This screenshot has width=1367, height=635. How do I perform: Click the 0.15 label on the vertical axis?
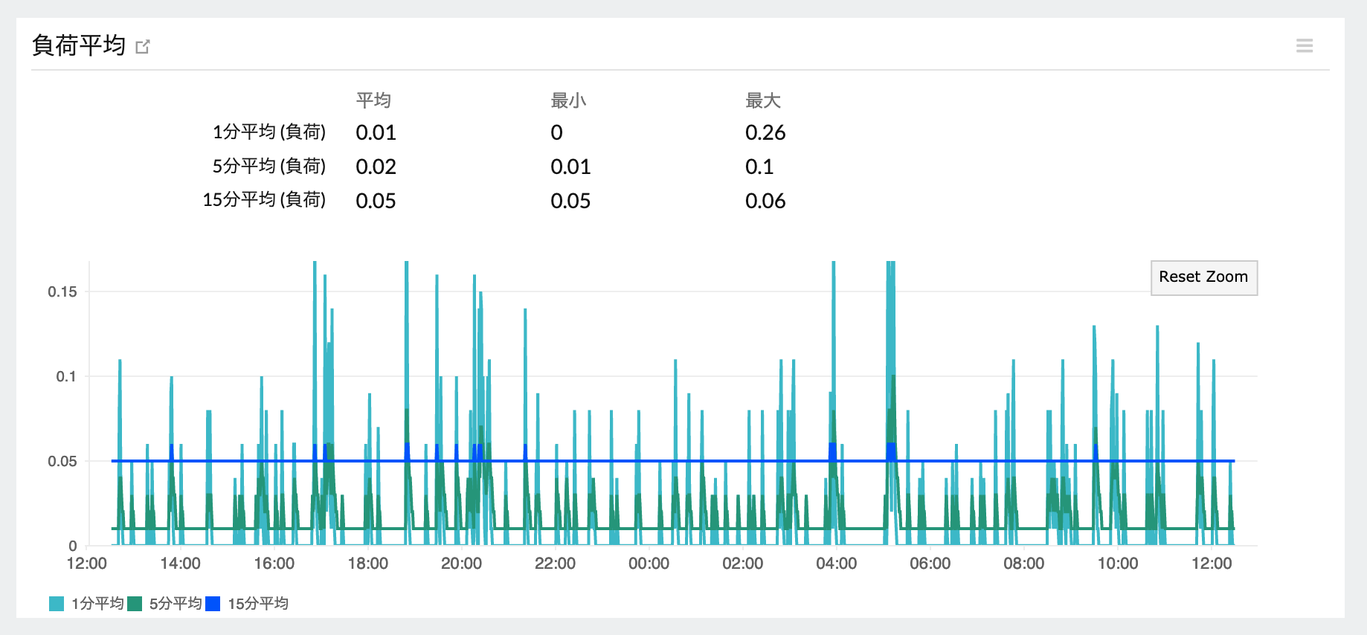pyautogui.click(x=62, y=292)
